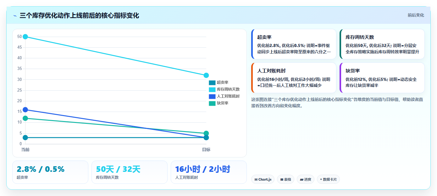Click the 缺货率 legend label
The image size is (437, 196).
point(223,103)
